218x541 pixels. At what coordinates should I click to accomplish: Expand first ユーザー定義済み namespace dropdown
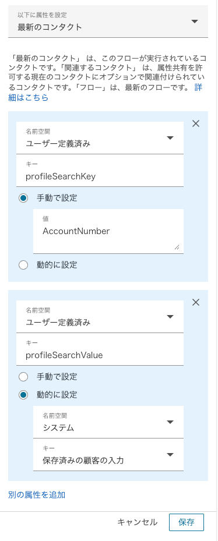pos(100,138)
